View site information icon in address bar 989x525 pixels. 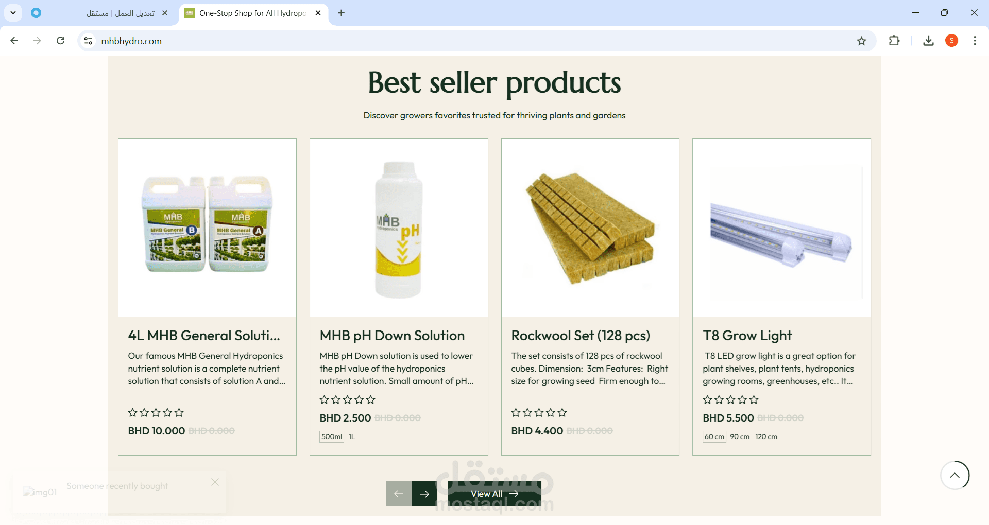[x=89, y=41]
